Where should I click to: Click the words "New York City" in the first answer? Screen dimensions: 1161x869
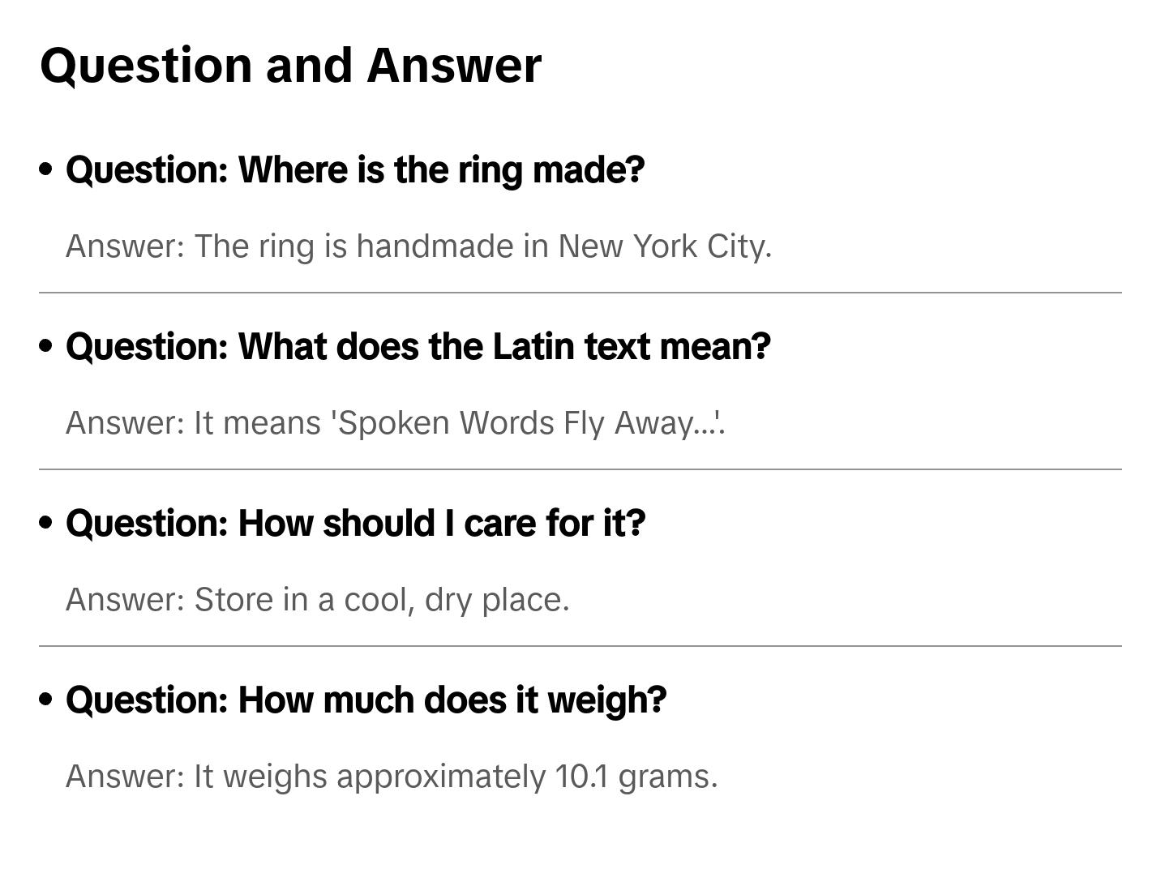coord(664,246)
